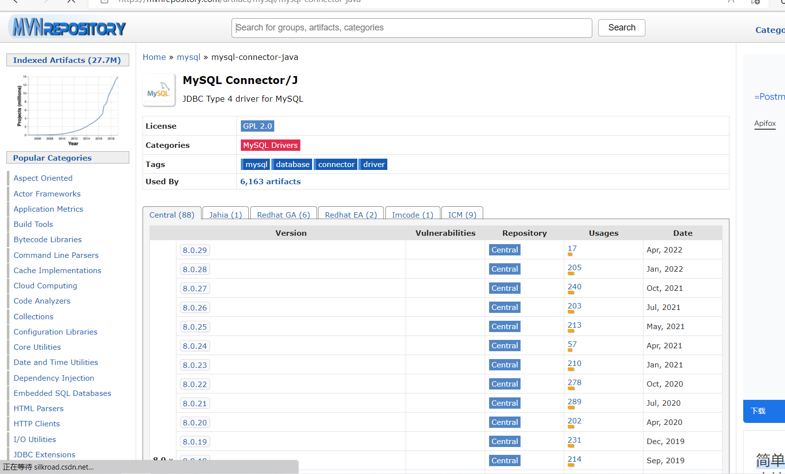785x474 pixels.
Task: Open the I/O Utilities category
Action: coord(35,439)
